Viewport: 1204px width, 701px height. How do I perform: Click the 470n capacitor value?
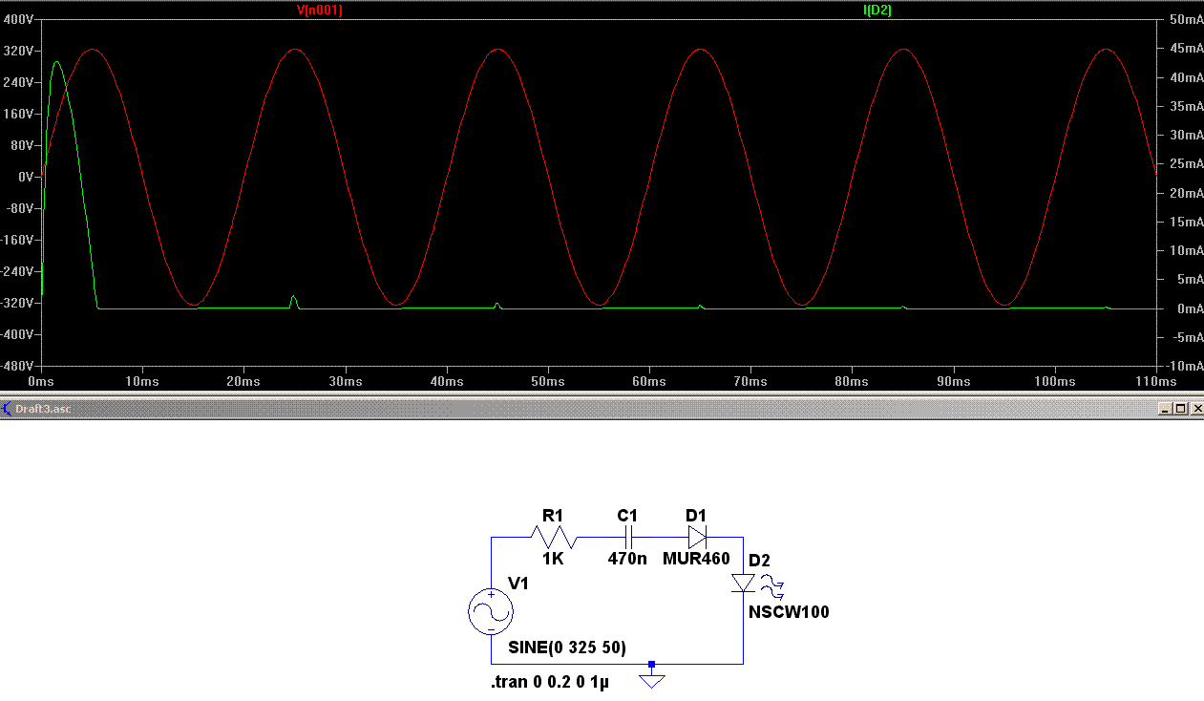pos(627,559)
